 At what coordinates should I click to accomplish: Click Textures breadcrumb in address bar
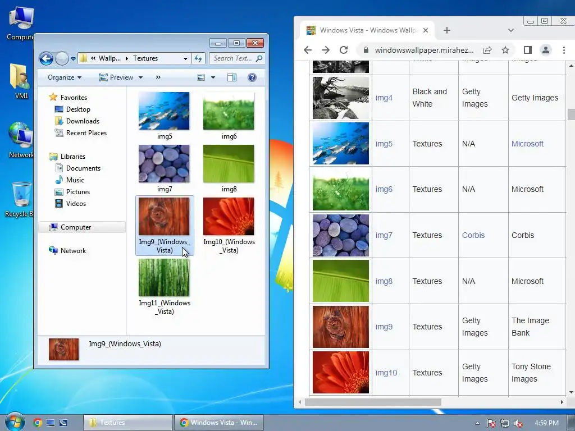145,58
